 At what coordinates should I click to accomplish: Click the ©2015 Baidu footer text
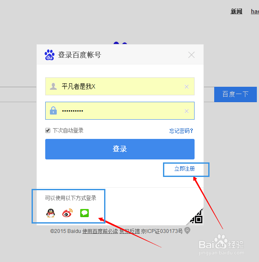[x=66, y=231]
